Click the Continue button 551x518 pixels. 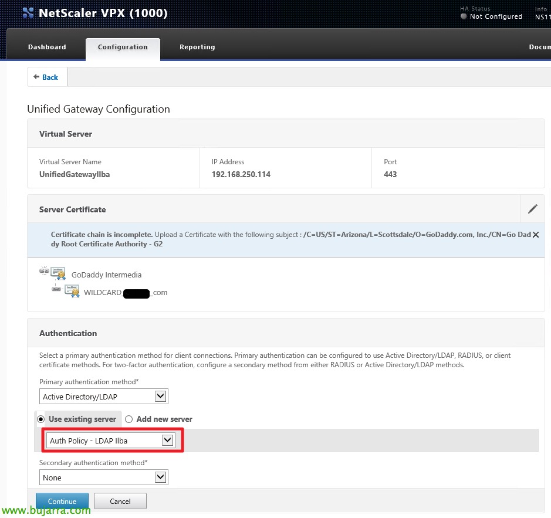[62, 501]
